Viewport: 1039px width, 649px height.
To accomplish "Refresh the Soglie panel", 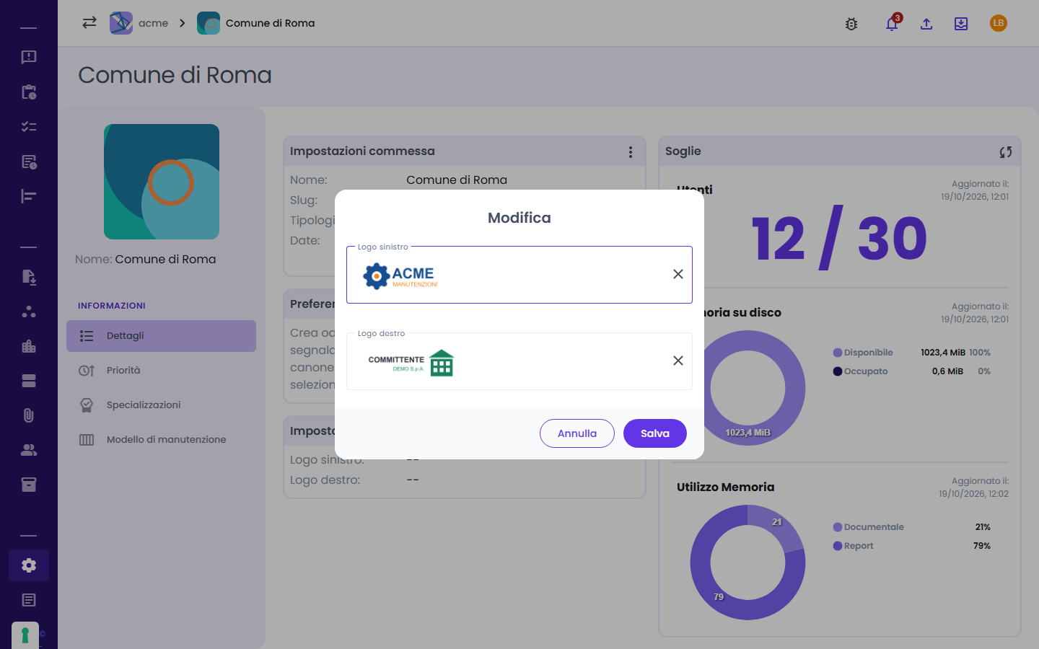I will pos(1006,152).
